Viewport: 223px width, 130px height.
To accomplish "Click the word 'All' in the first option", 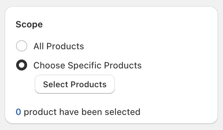I will [38, 46].
